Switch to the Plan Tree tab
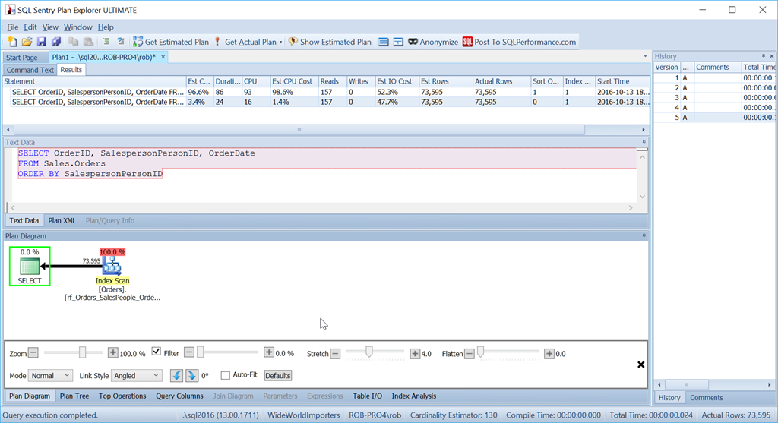 (74, 396)
